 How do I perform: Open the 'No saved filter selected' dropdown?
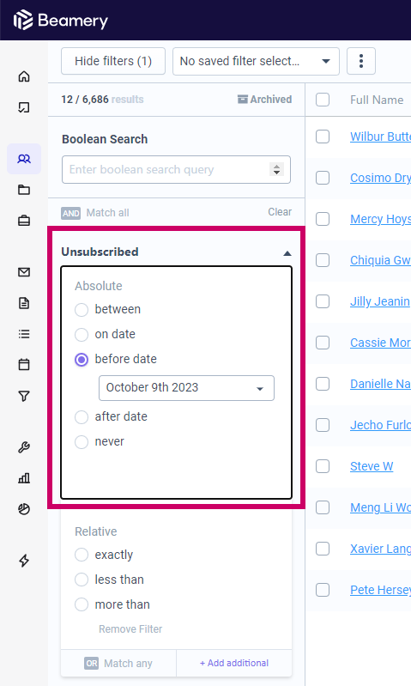pyautogui.click(x=257, y=61)
